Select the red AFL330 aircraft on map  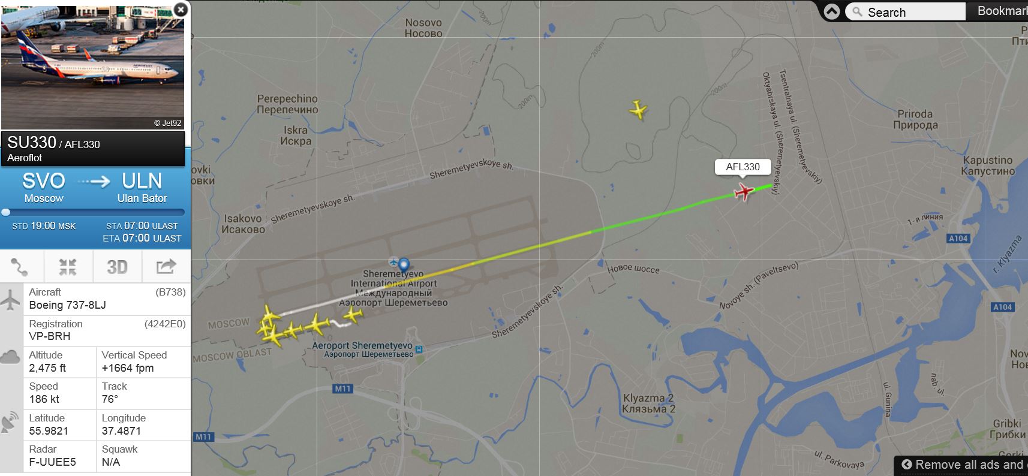(744, 192)
